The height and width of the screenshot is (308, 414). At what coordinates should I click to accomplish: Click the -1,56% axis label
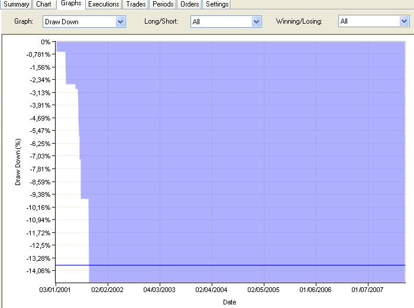click(40, 67)
